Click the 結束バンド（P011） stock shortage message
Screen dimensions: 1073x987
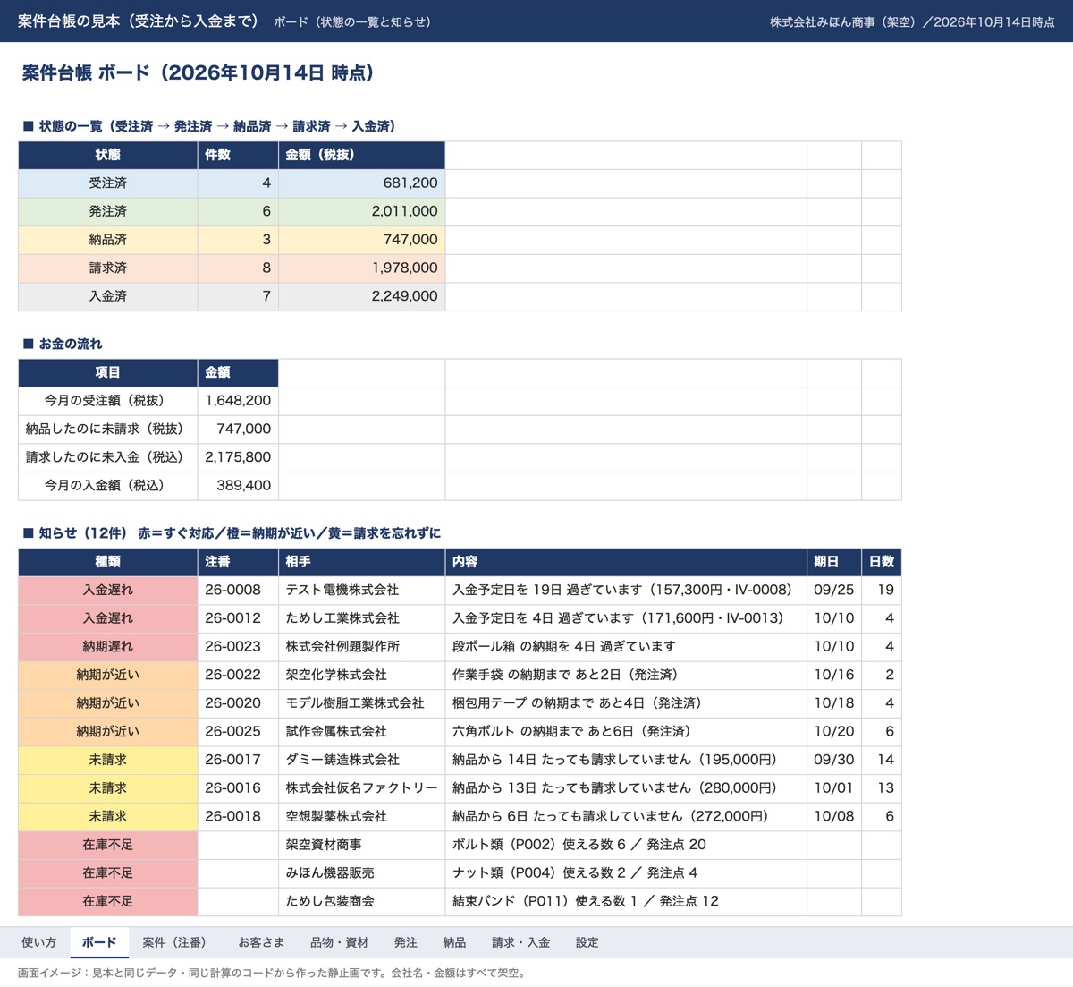(x=626, y=901)
